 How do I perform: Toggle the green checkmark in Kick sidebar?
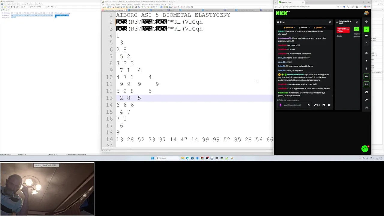[366, 29]
